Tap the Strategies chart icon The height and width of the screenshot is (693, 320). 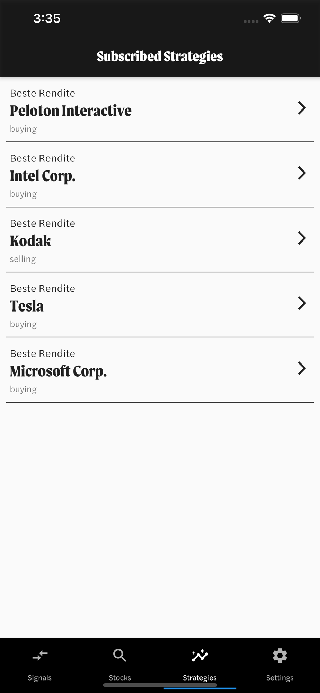point(200,656)
